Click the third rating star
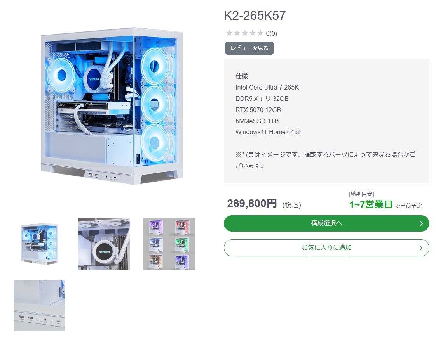The width and height of the screenshot is (436, 339). coord(245,33)
